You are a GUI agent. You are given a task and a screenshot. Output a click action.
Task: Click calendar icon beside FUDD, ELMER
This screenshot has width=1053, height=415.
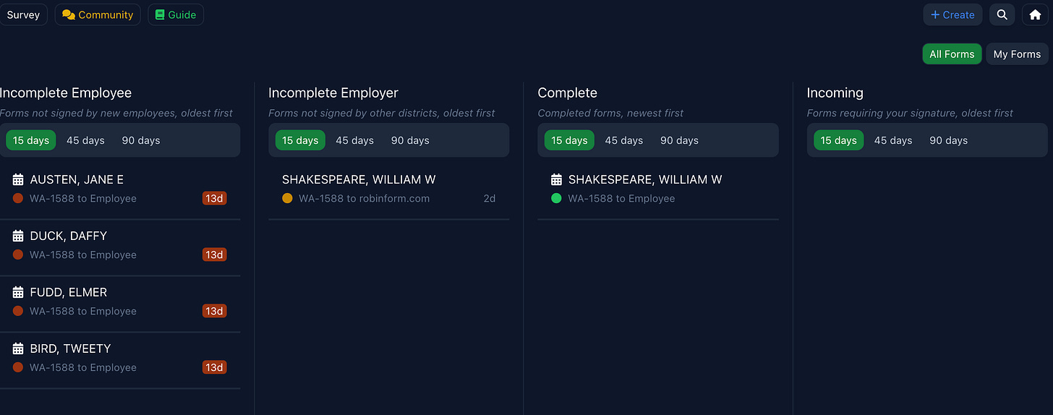[18, 292]
